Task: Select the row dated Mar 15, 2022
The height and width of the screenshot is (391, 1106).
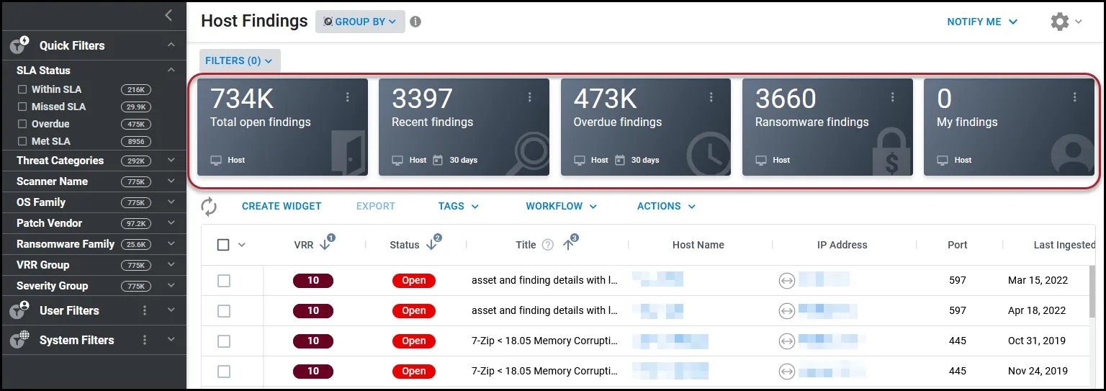Action: pyautogui.click(x=224, y=281)
